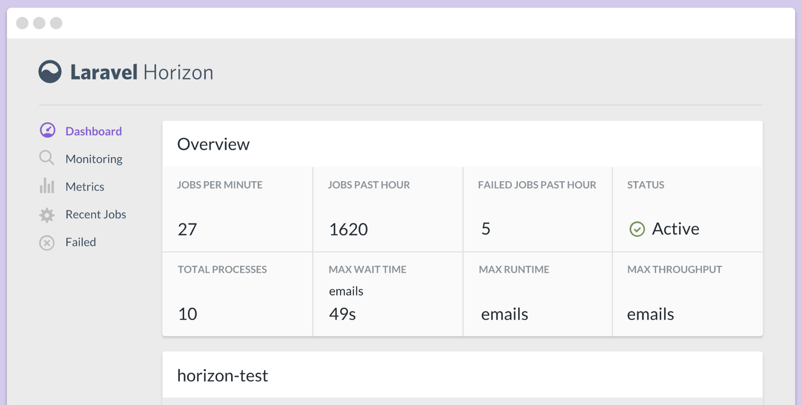Click the first gray window control dot
Viewport: 802px width, 405px height.
22,23
